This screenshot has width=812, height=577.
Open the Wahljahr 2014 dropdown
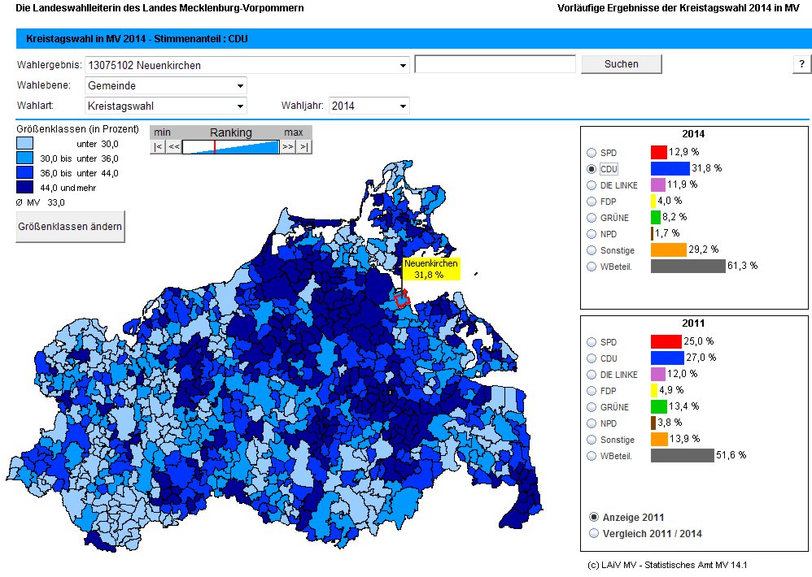403,106
